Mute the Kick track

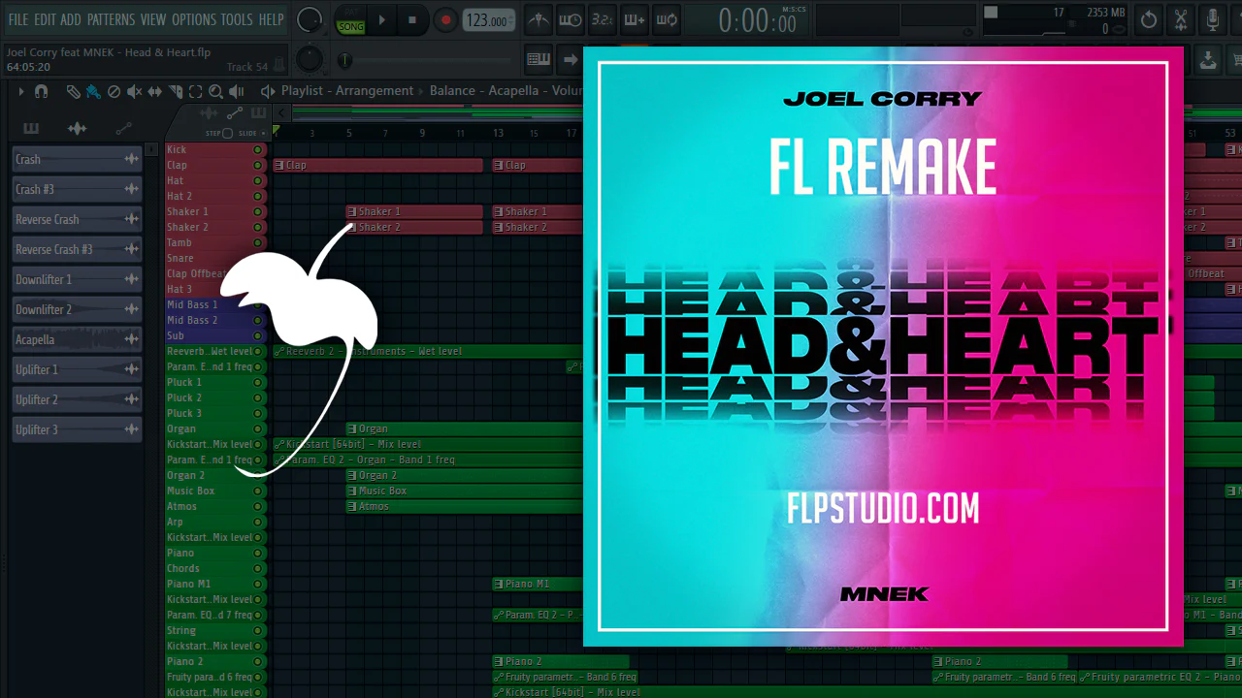[x=258, y=149]
